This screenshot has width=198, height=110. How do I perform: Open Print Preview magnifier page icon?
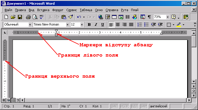[x=35, y=17]
